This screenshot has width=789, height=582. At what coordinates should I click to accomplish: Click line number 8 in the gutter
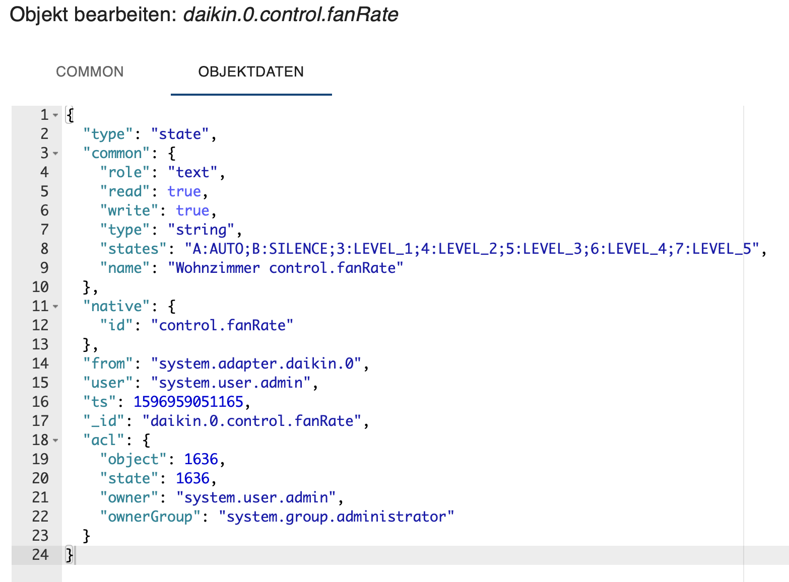pyautogui.click(x=44, y=249)
